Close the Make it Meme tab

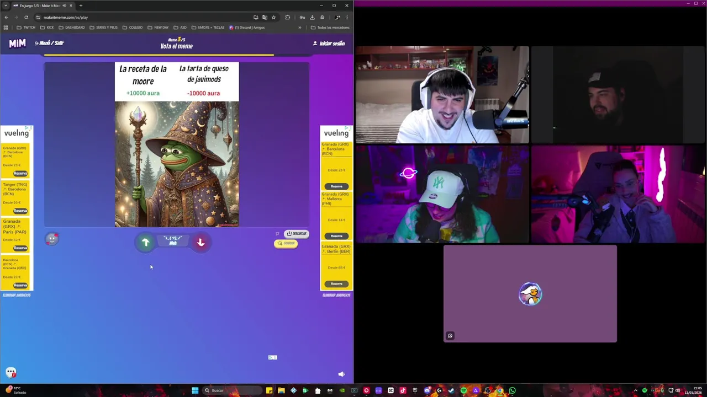[x=71, y=6]
